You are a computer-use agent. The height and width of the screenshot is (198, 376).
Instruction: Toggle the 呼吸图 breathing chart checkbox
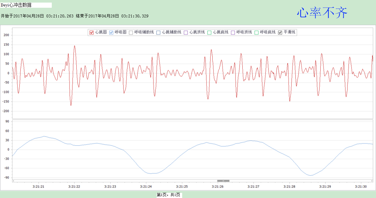[111, 32]
